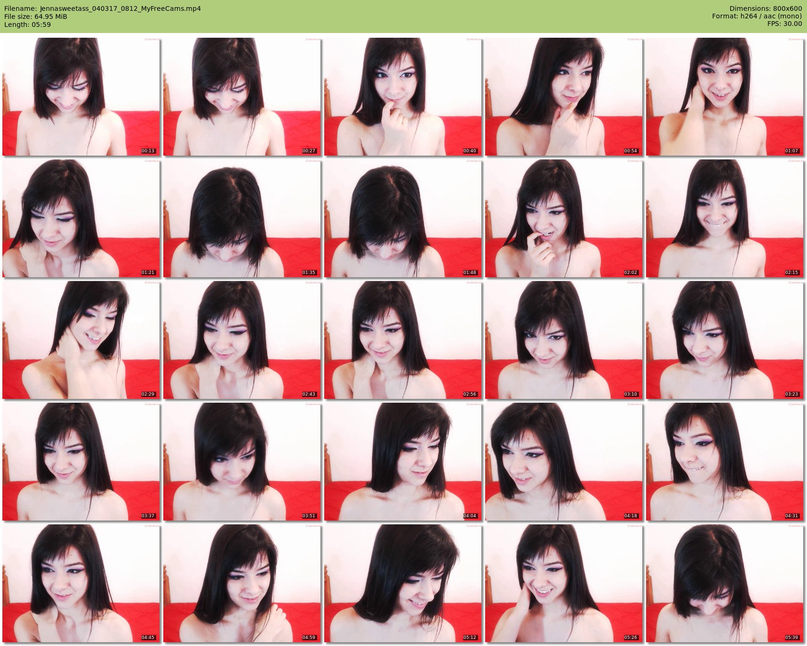This screenshot has width=807, height=646.
Task: Select the thumbnail timestamped 04:31
Action: (x=725, y=462)
